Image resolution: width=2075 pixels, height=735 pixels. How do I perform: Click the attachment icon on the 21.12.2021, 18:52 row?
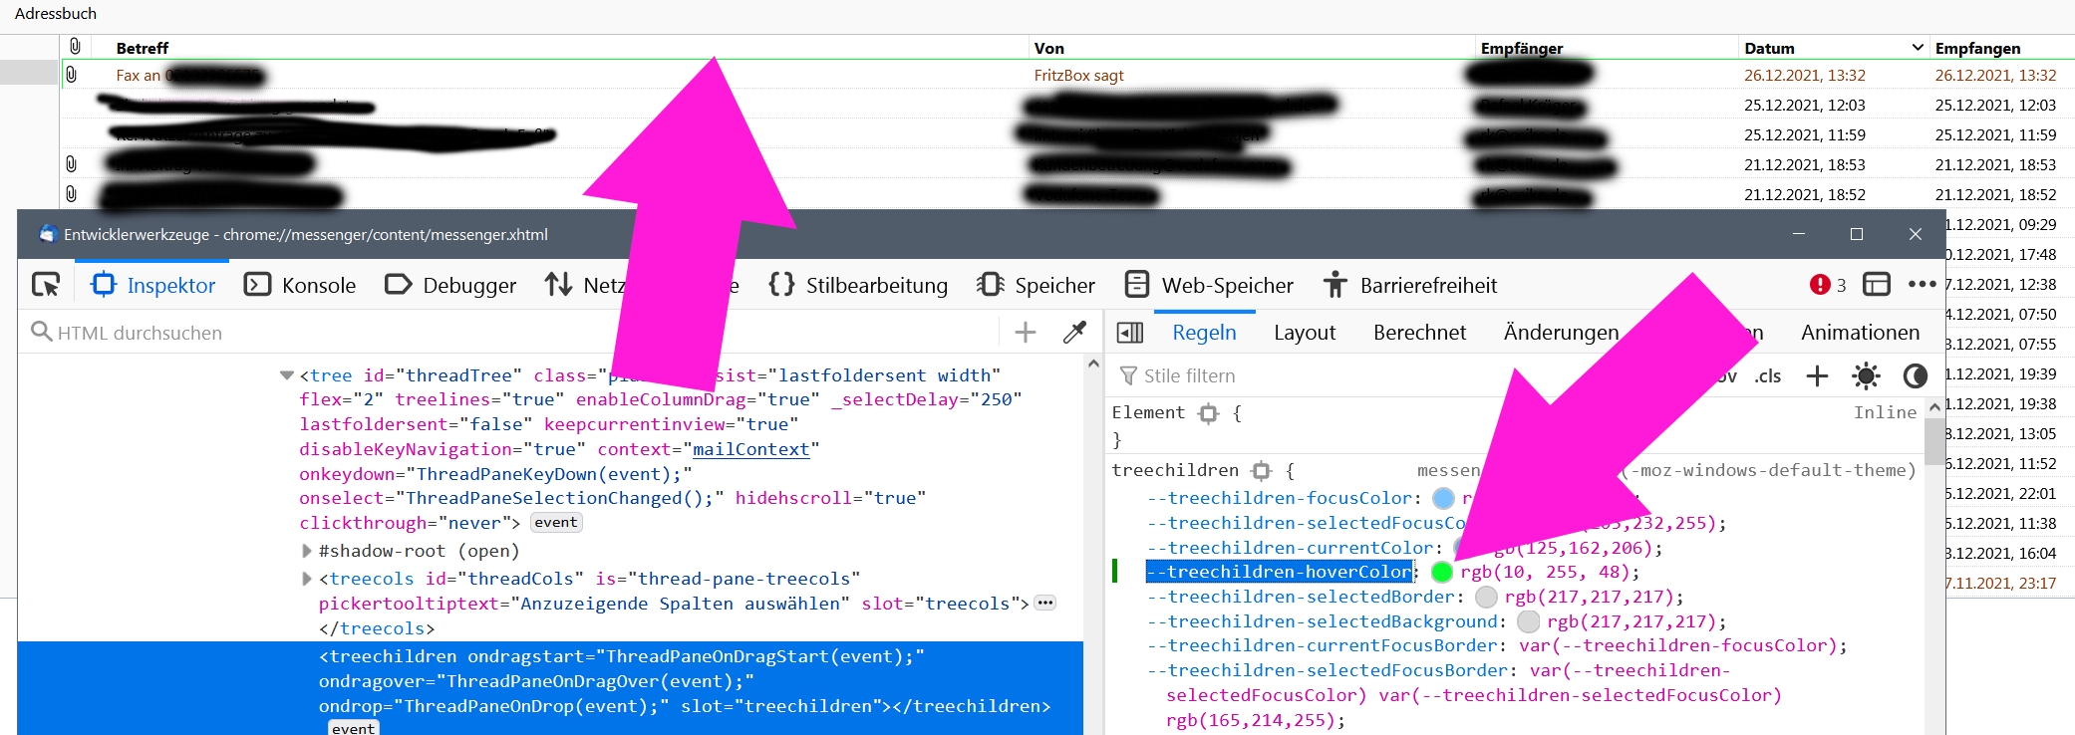point(71,193)
